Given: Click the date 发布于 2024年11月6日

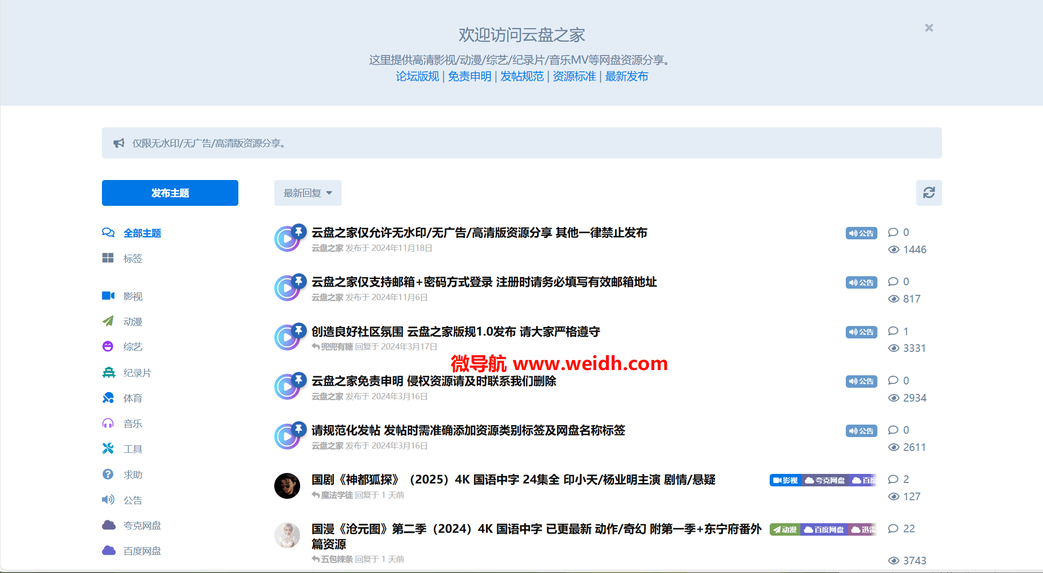Looking at the screenshot, I should pyautogui.click(x=386, y=297).
